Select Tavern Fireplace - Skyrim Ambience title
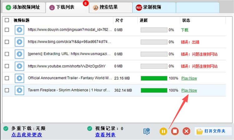 click(x=69, y=90)
